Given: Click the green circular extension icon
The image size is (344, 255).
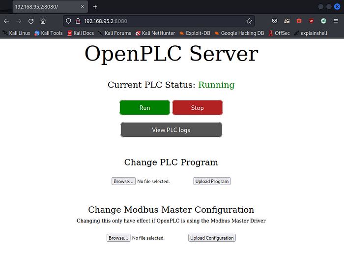Looking at the screenshot, I should tap(323, 21).
